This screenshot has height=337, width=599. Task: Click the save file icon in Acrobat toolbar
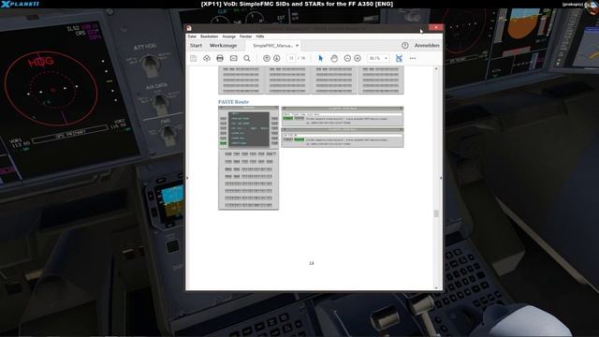(x=194, y=58)
